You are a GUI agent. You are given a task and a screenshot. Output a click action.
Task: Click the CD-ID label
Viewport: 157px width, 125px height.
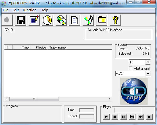tap(10, 30)
